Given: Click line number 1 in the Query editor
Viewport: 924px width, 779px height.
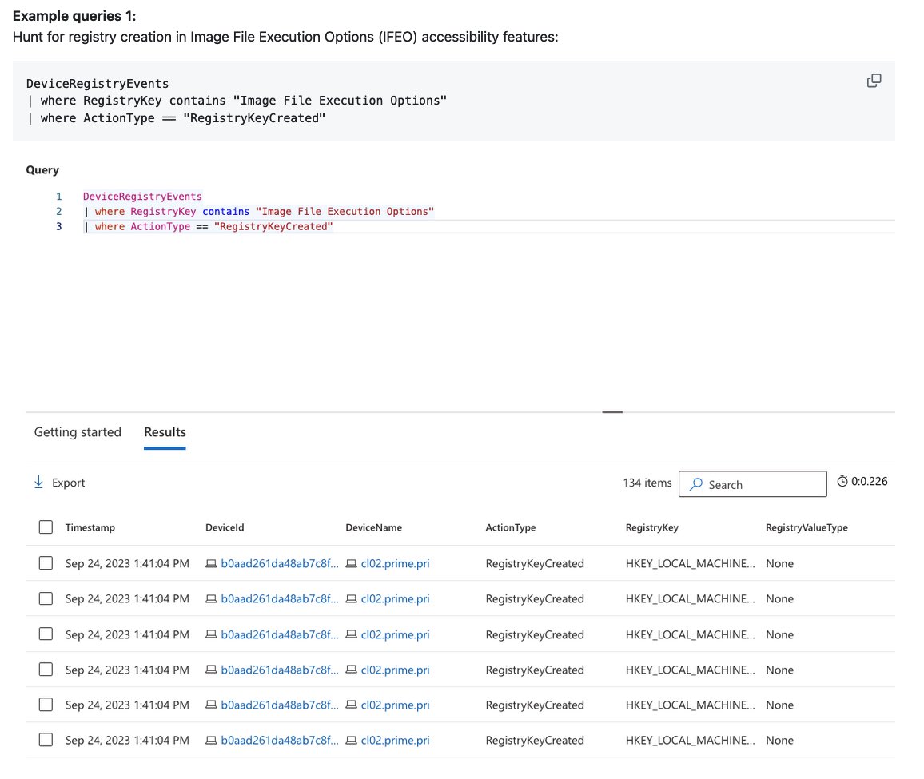Looking at the screenshot, I should coord(59,197).
